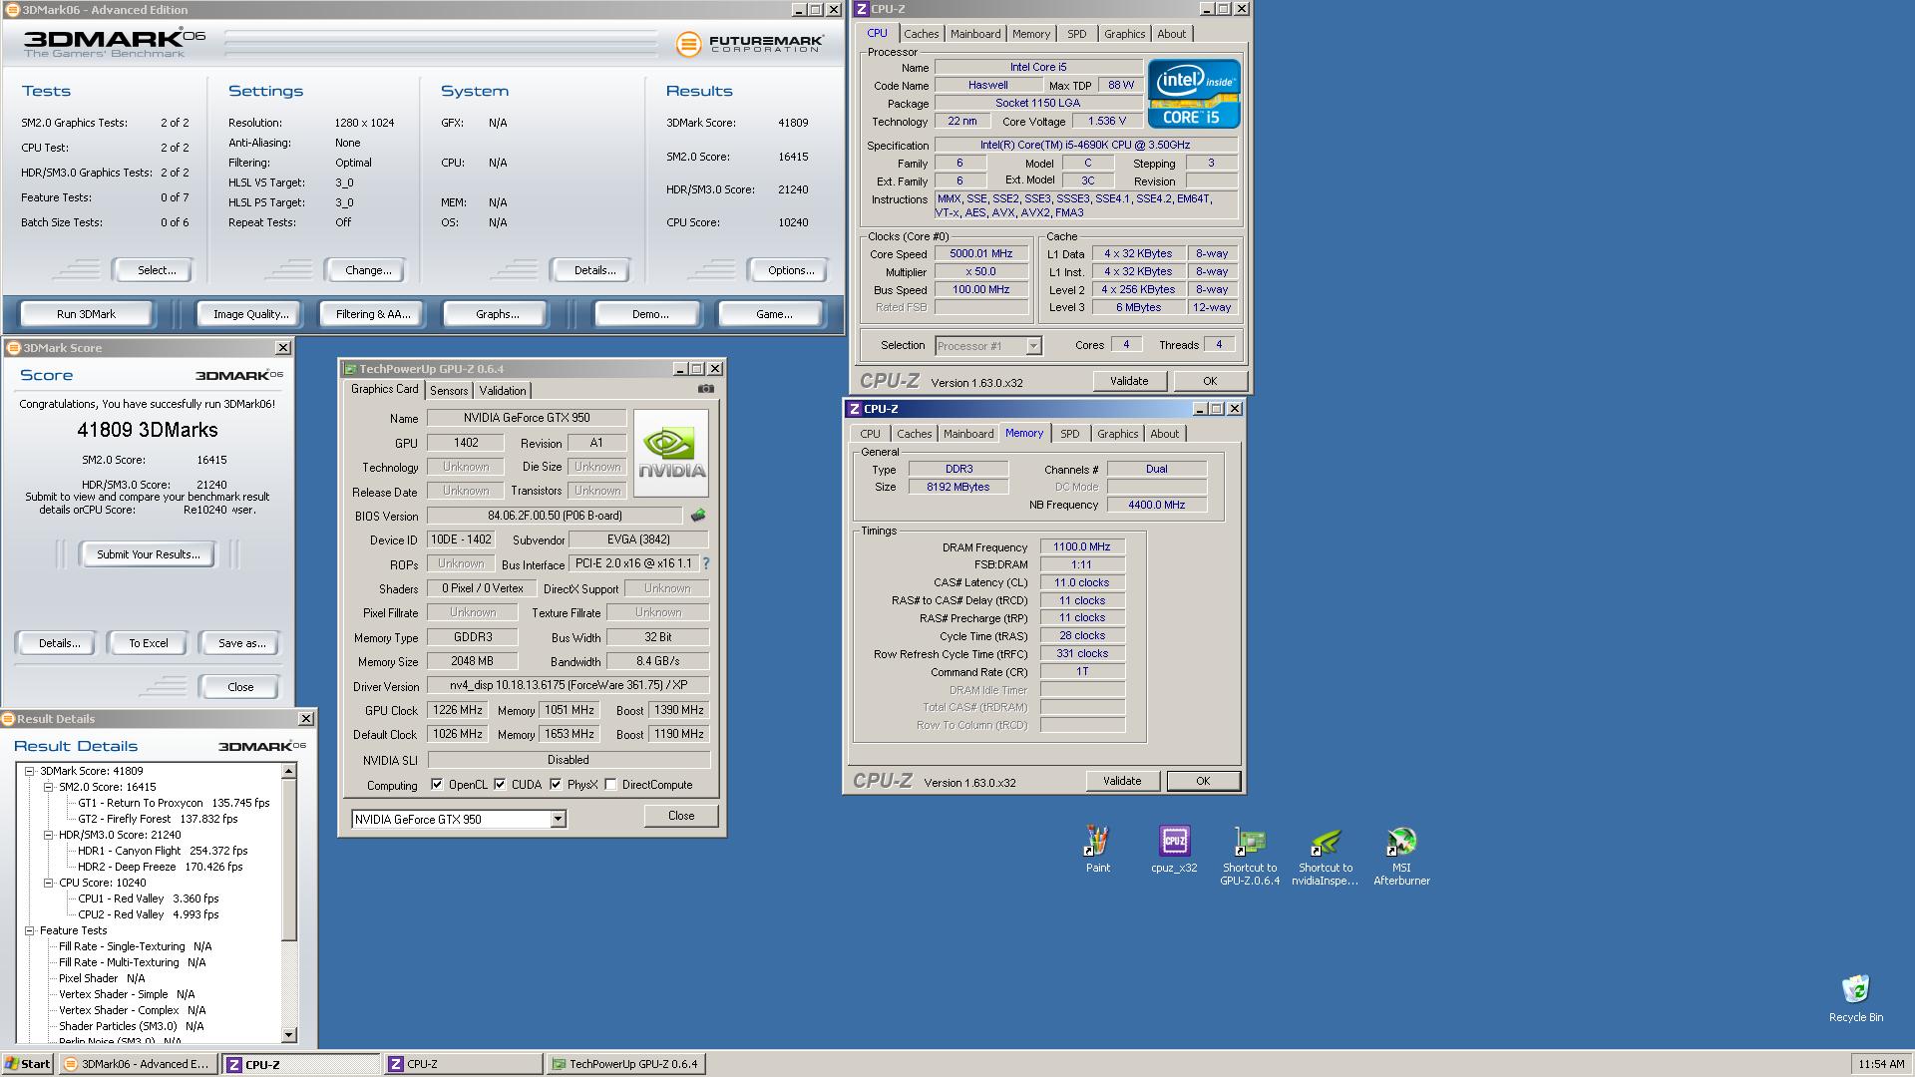Switch to Caches tab in top CPU-Z
This screenshot has width=1915, height=1077.
[921, 34]
